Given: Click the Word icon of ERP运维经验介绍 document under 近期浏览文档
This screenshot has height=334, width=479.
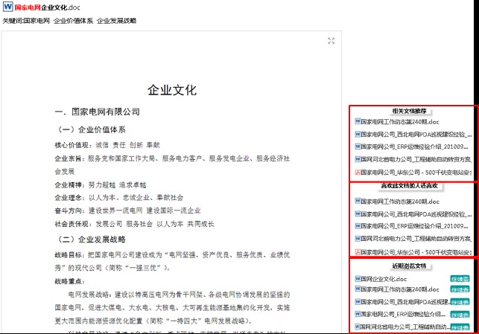Looking at the screenshot, I should (358, 314).
